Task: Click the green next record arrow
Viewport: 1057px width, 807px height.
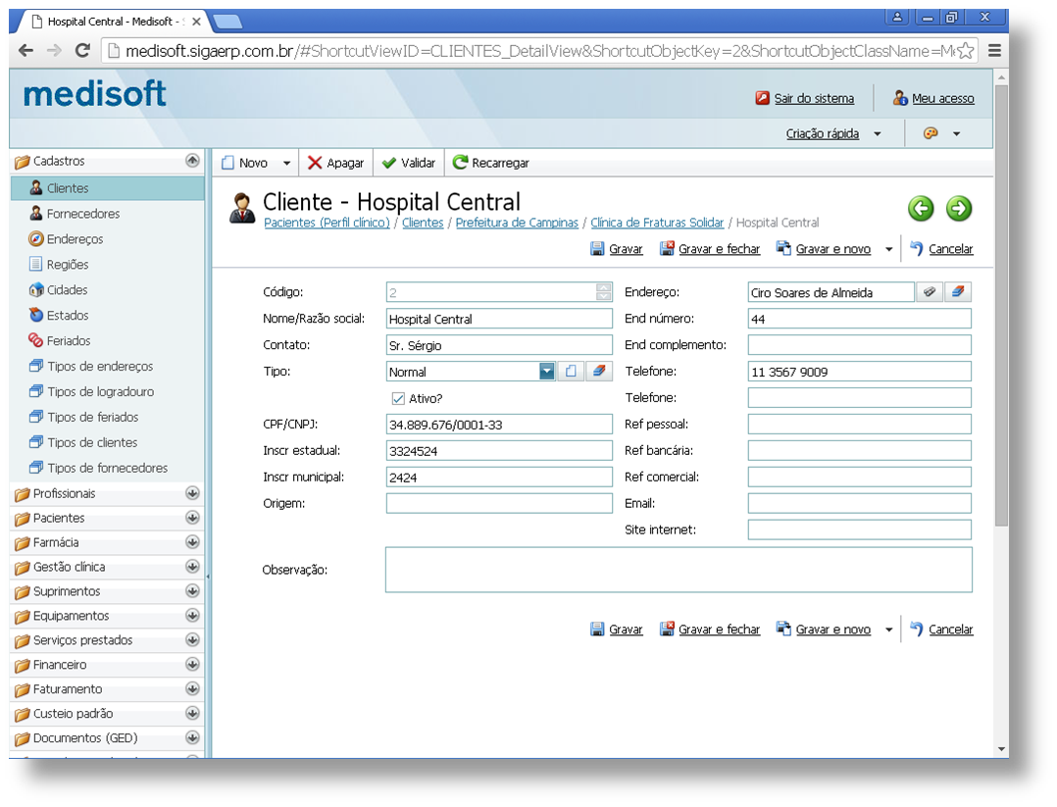Action: [959, 208]
